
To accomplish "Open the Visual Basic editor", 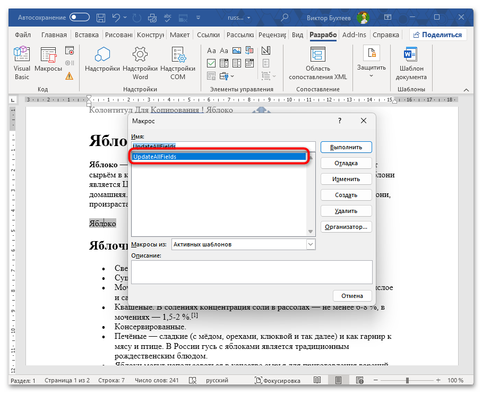I will (22, 63).
